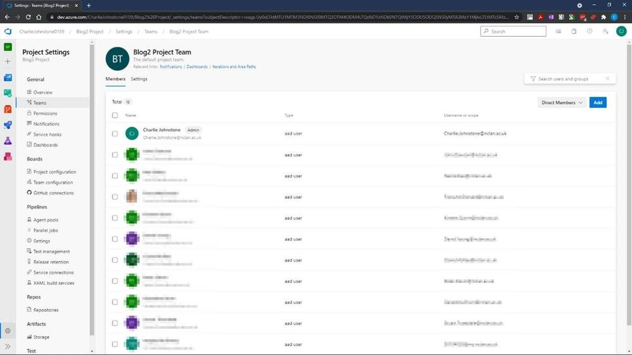Click Charlie Johnstone CJ member avatar

[132, 133]
